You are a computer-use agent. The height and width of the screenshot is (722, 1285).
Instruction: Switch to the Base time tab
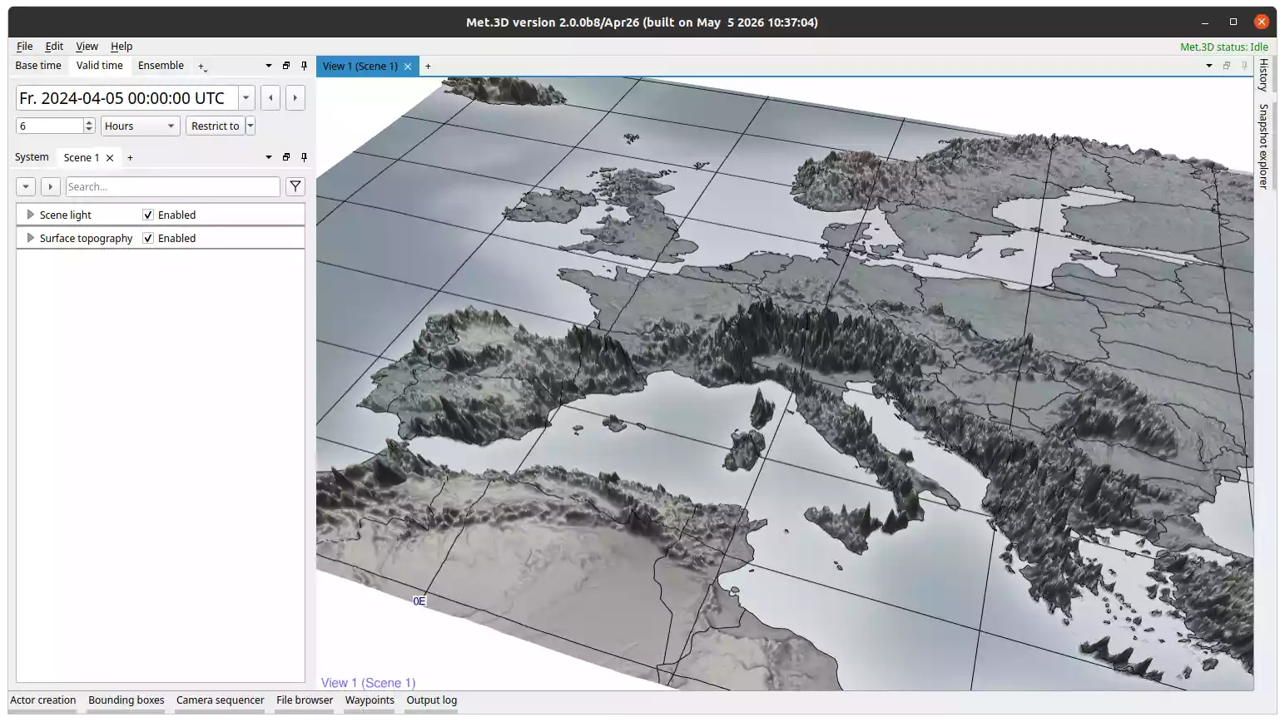(38, 66)
